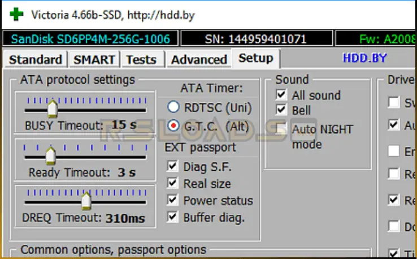417x259 pixels.
Task: Uncheck the Bell sound checkbox
Action: pyautogui.click(x=281, y=110)
